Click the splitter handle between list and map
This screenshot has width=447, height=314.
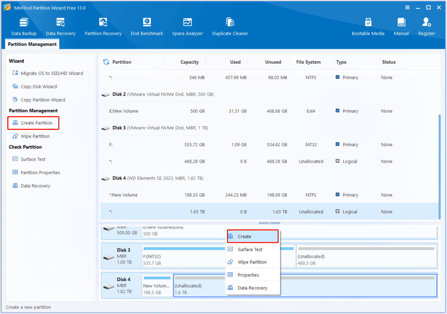(269, 223)
